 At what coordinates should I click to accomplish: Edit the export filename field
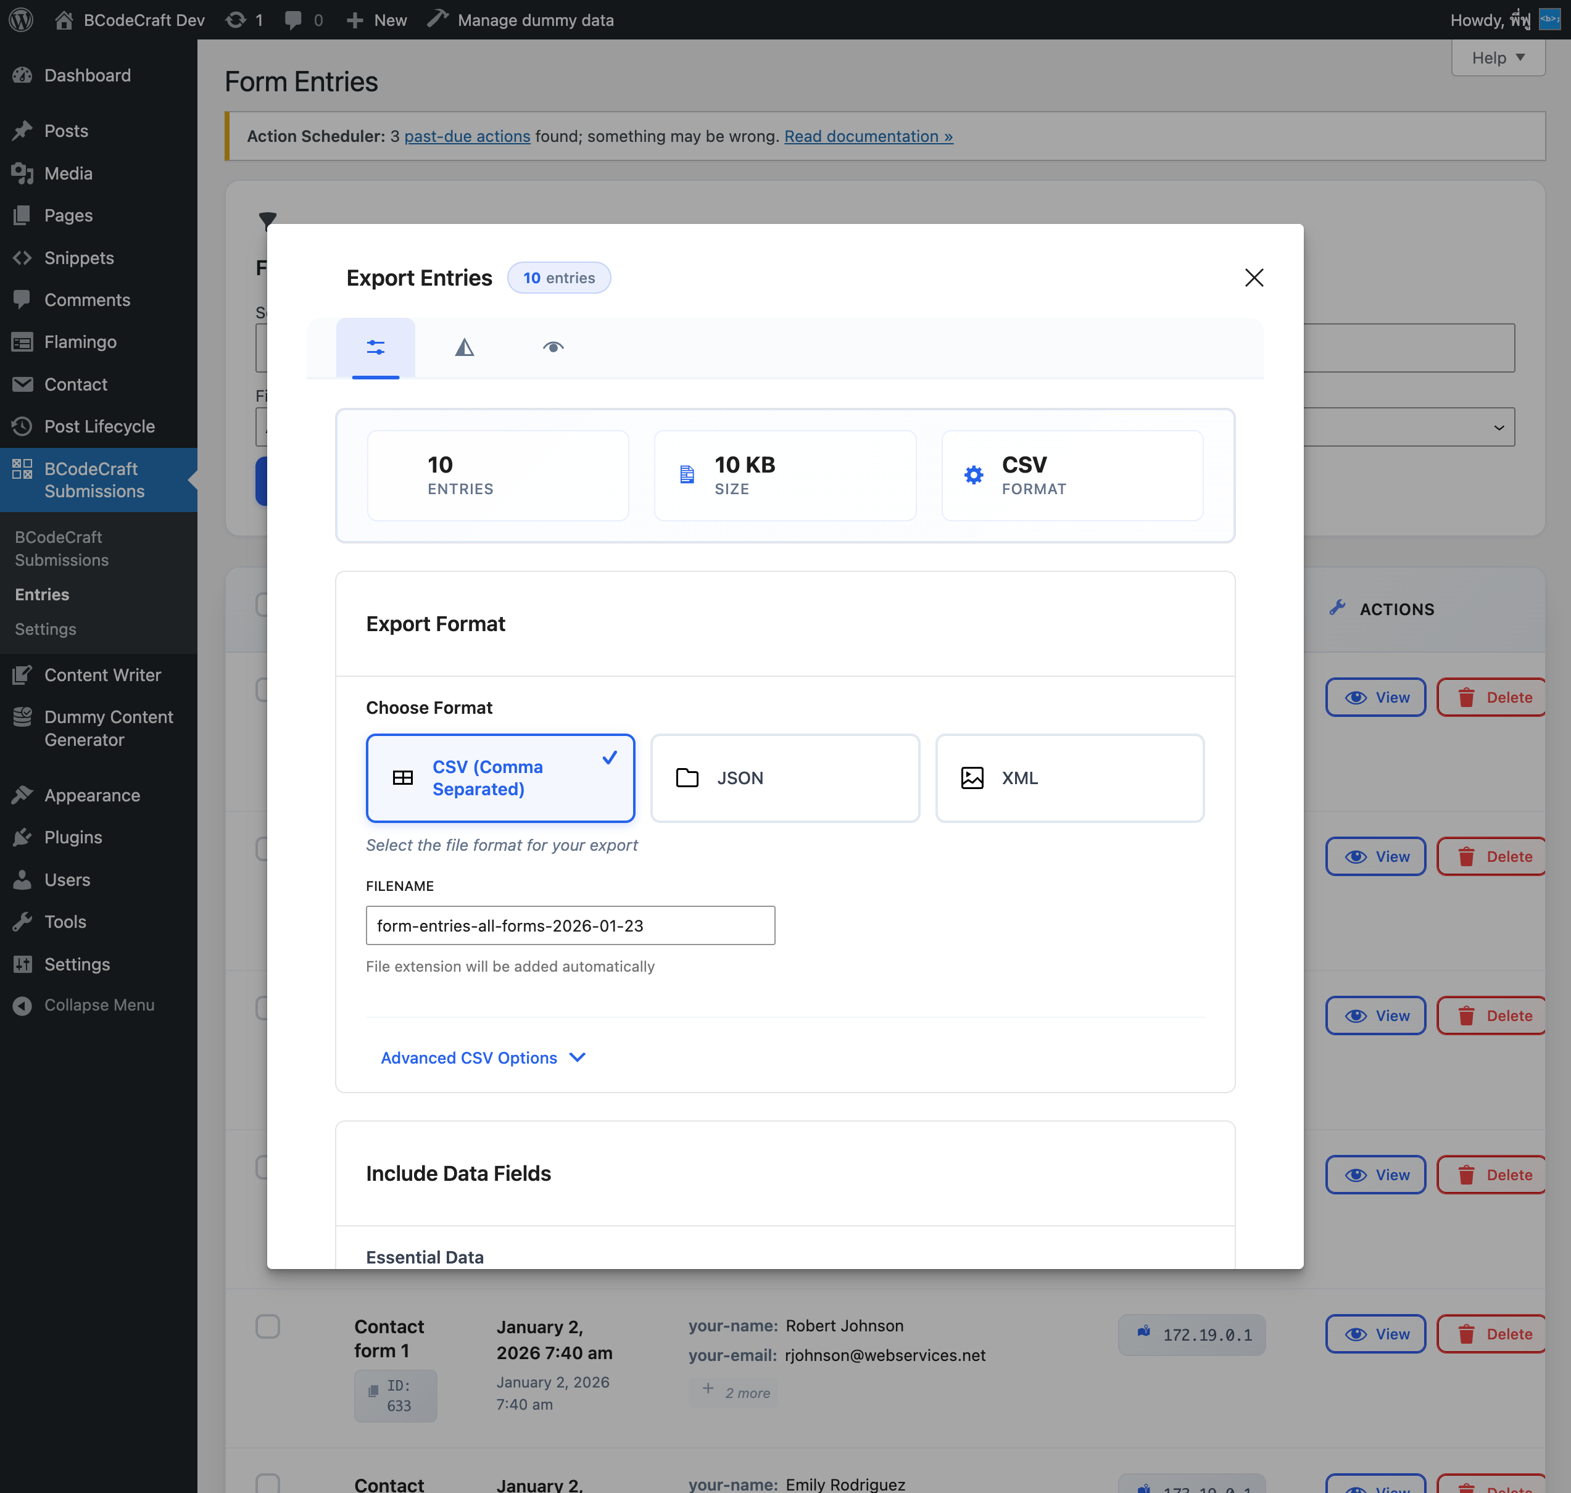click(x=570, y=925)
